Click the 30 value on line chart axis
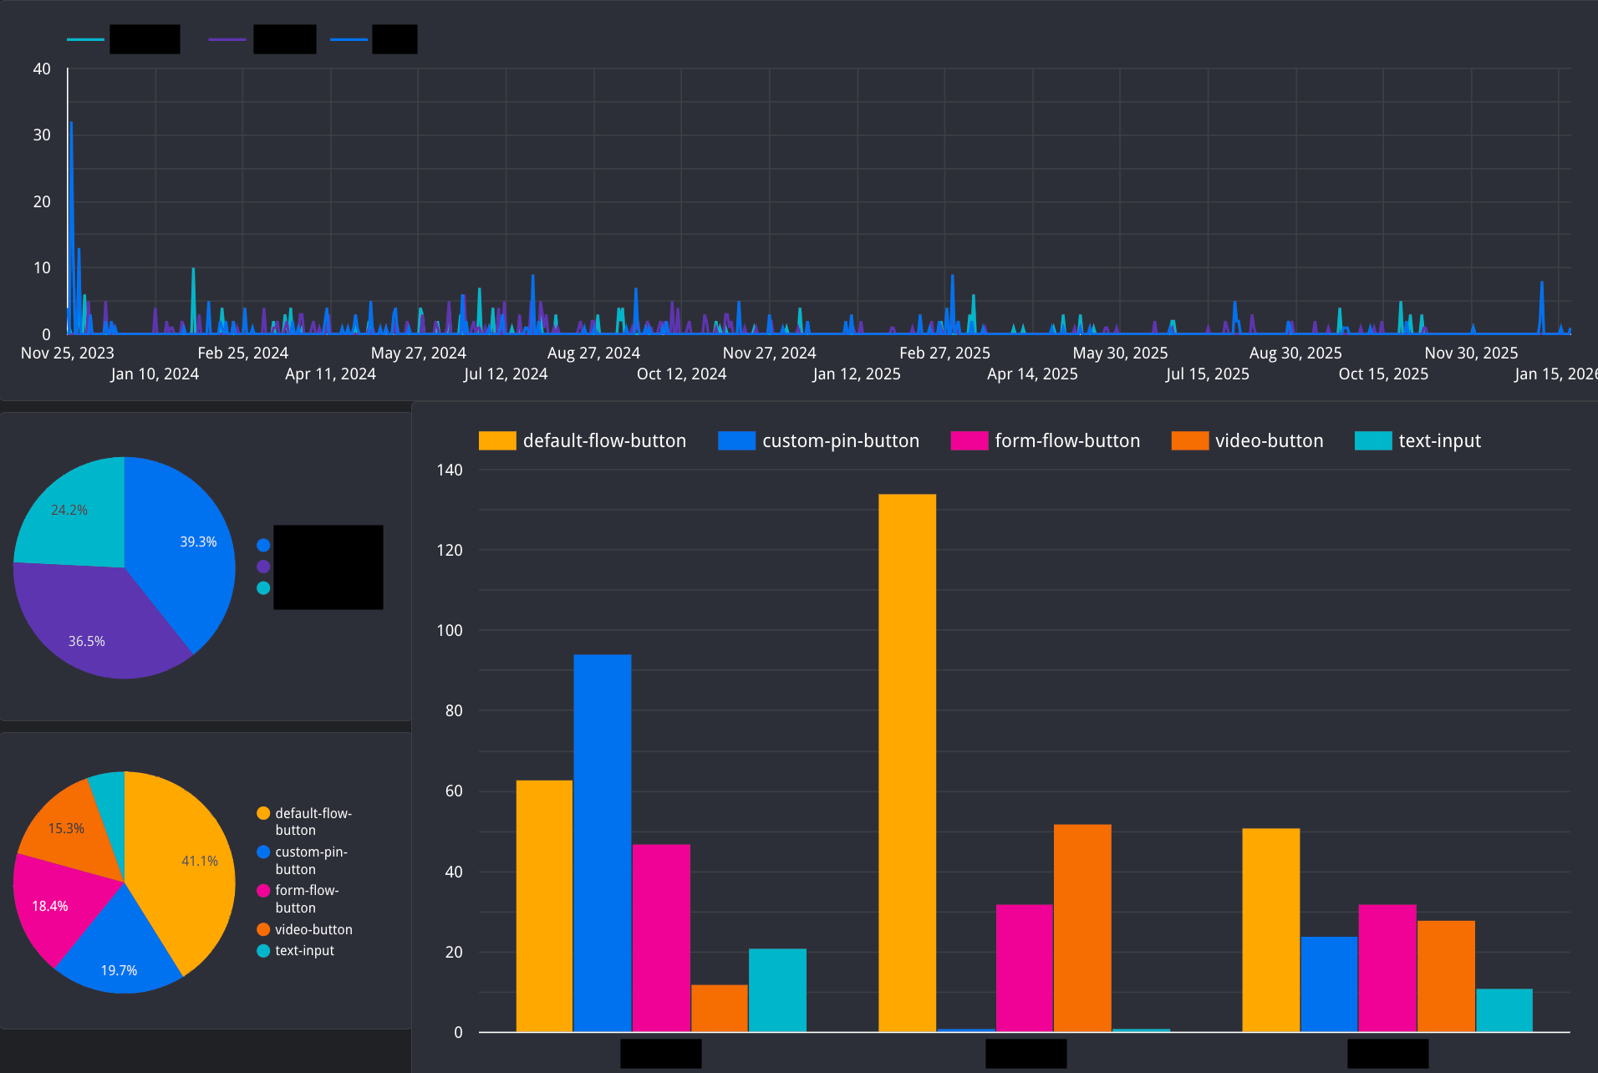 click(42, 135)
